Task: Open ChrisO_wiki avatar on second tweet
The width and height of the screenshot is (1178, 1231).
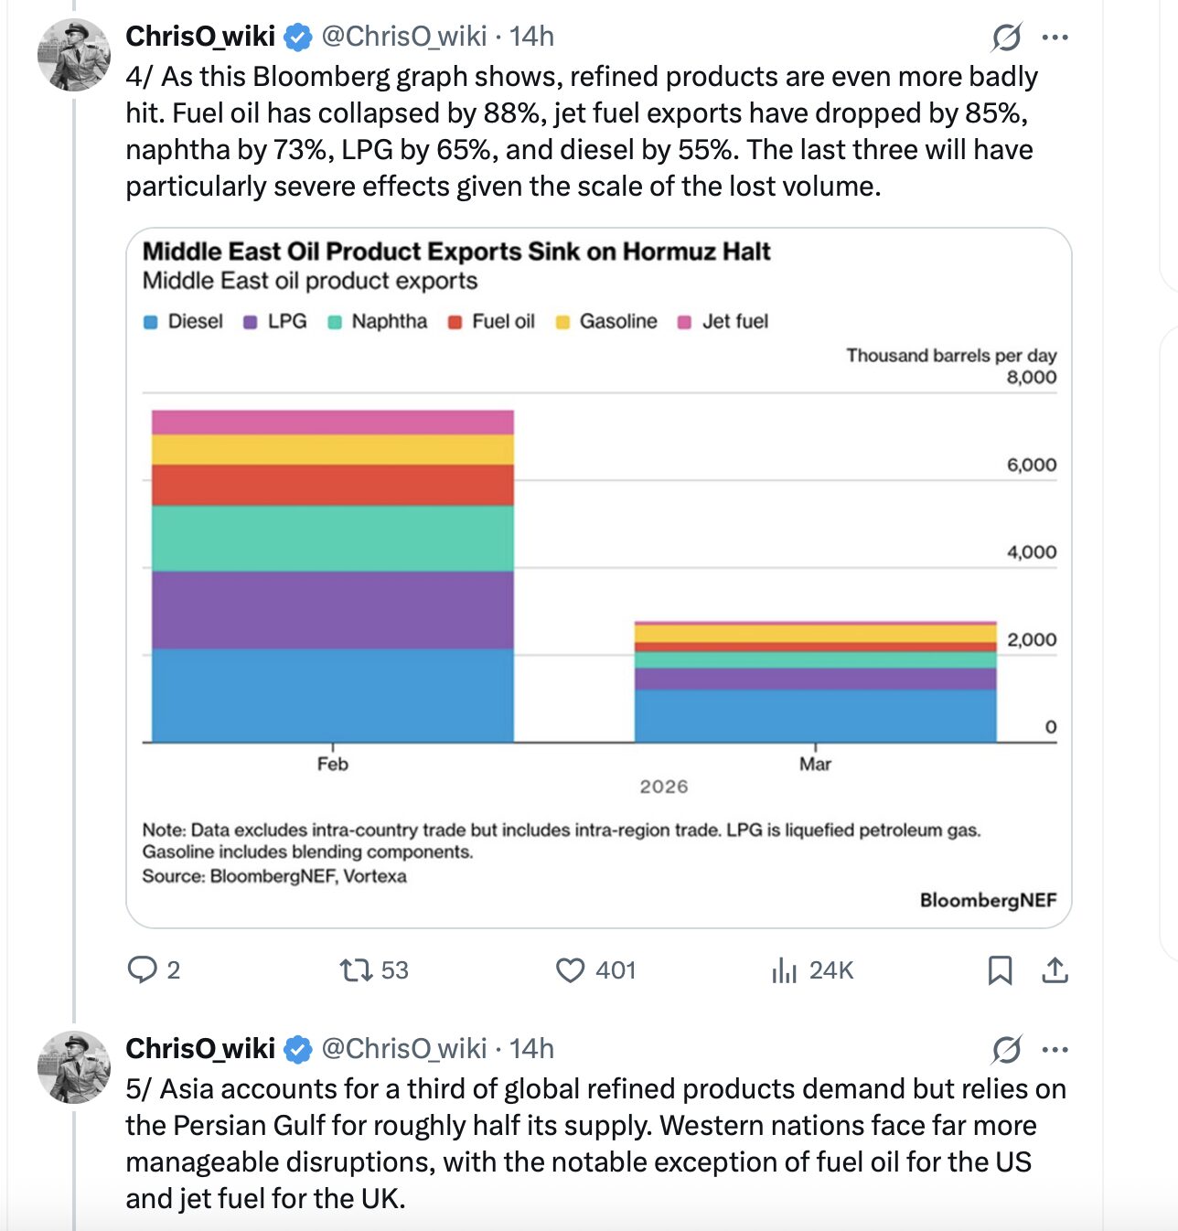Action: (x=73, y=1067)
